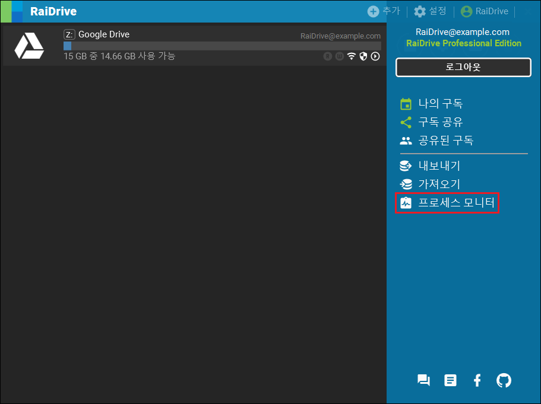
Task: Click the RaiDrive logo title in the top-left
Action: pos(53,11)
